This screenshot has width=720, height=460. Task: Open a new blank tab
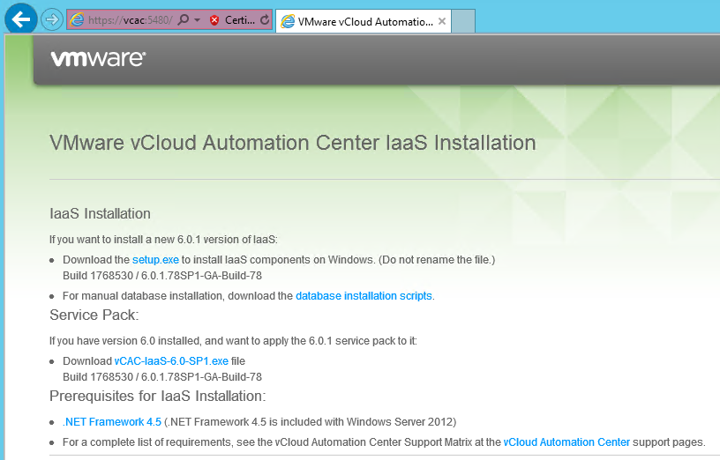[464, 21]
